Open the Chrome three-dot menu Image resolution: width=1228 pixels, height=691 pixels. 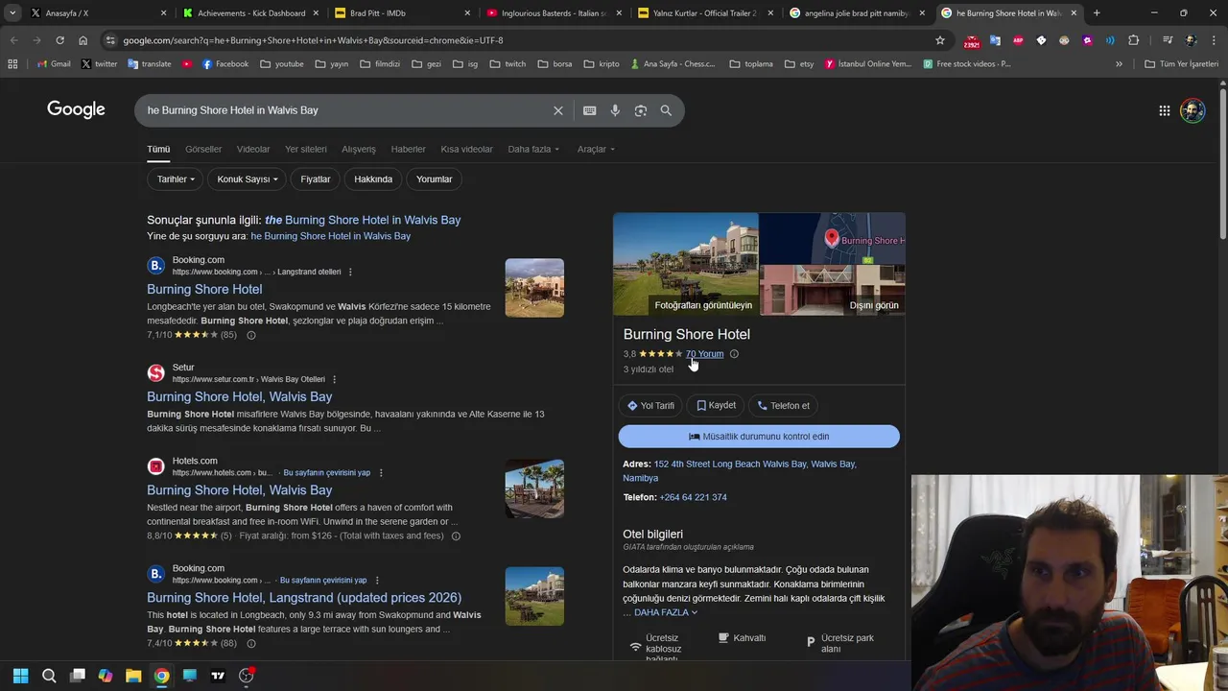click(1214, 40)
